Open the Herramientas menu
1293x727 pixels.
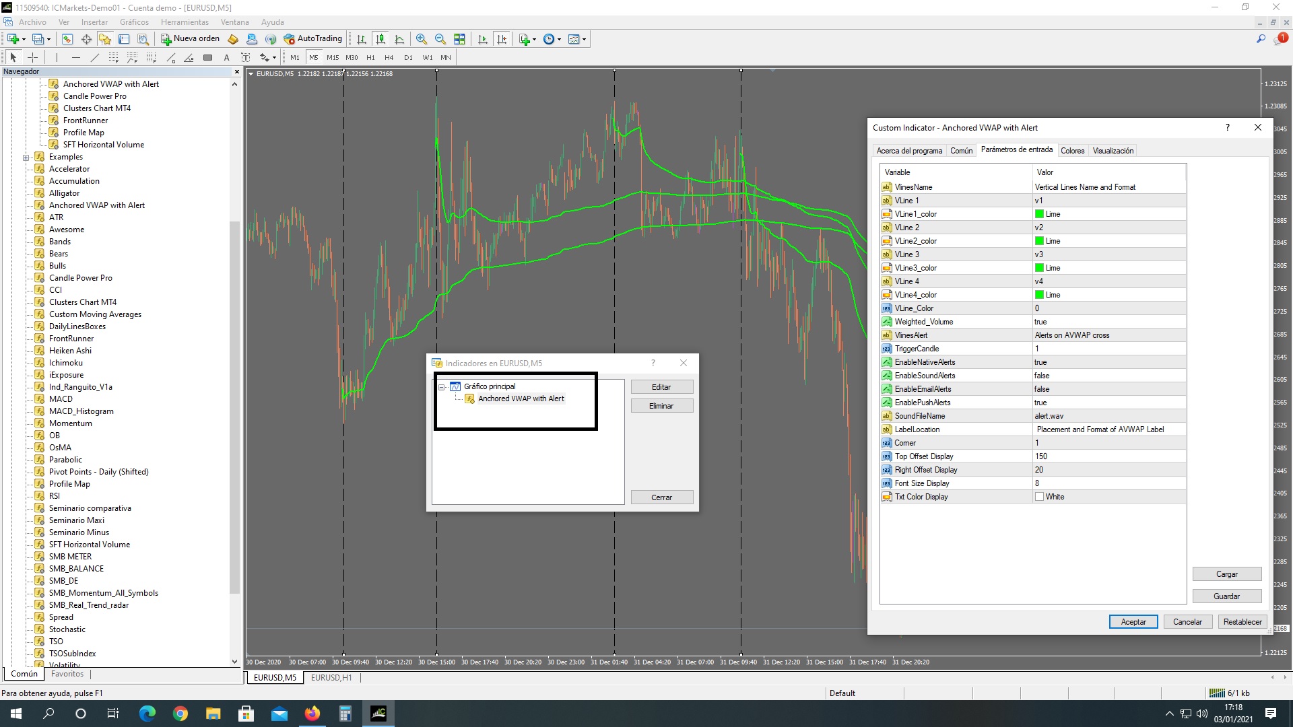(x=185, y=22)
